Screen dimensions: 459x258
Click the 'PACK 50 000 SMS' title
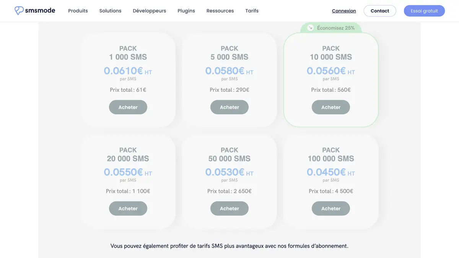click(x=229, y=154)
